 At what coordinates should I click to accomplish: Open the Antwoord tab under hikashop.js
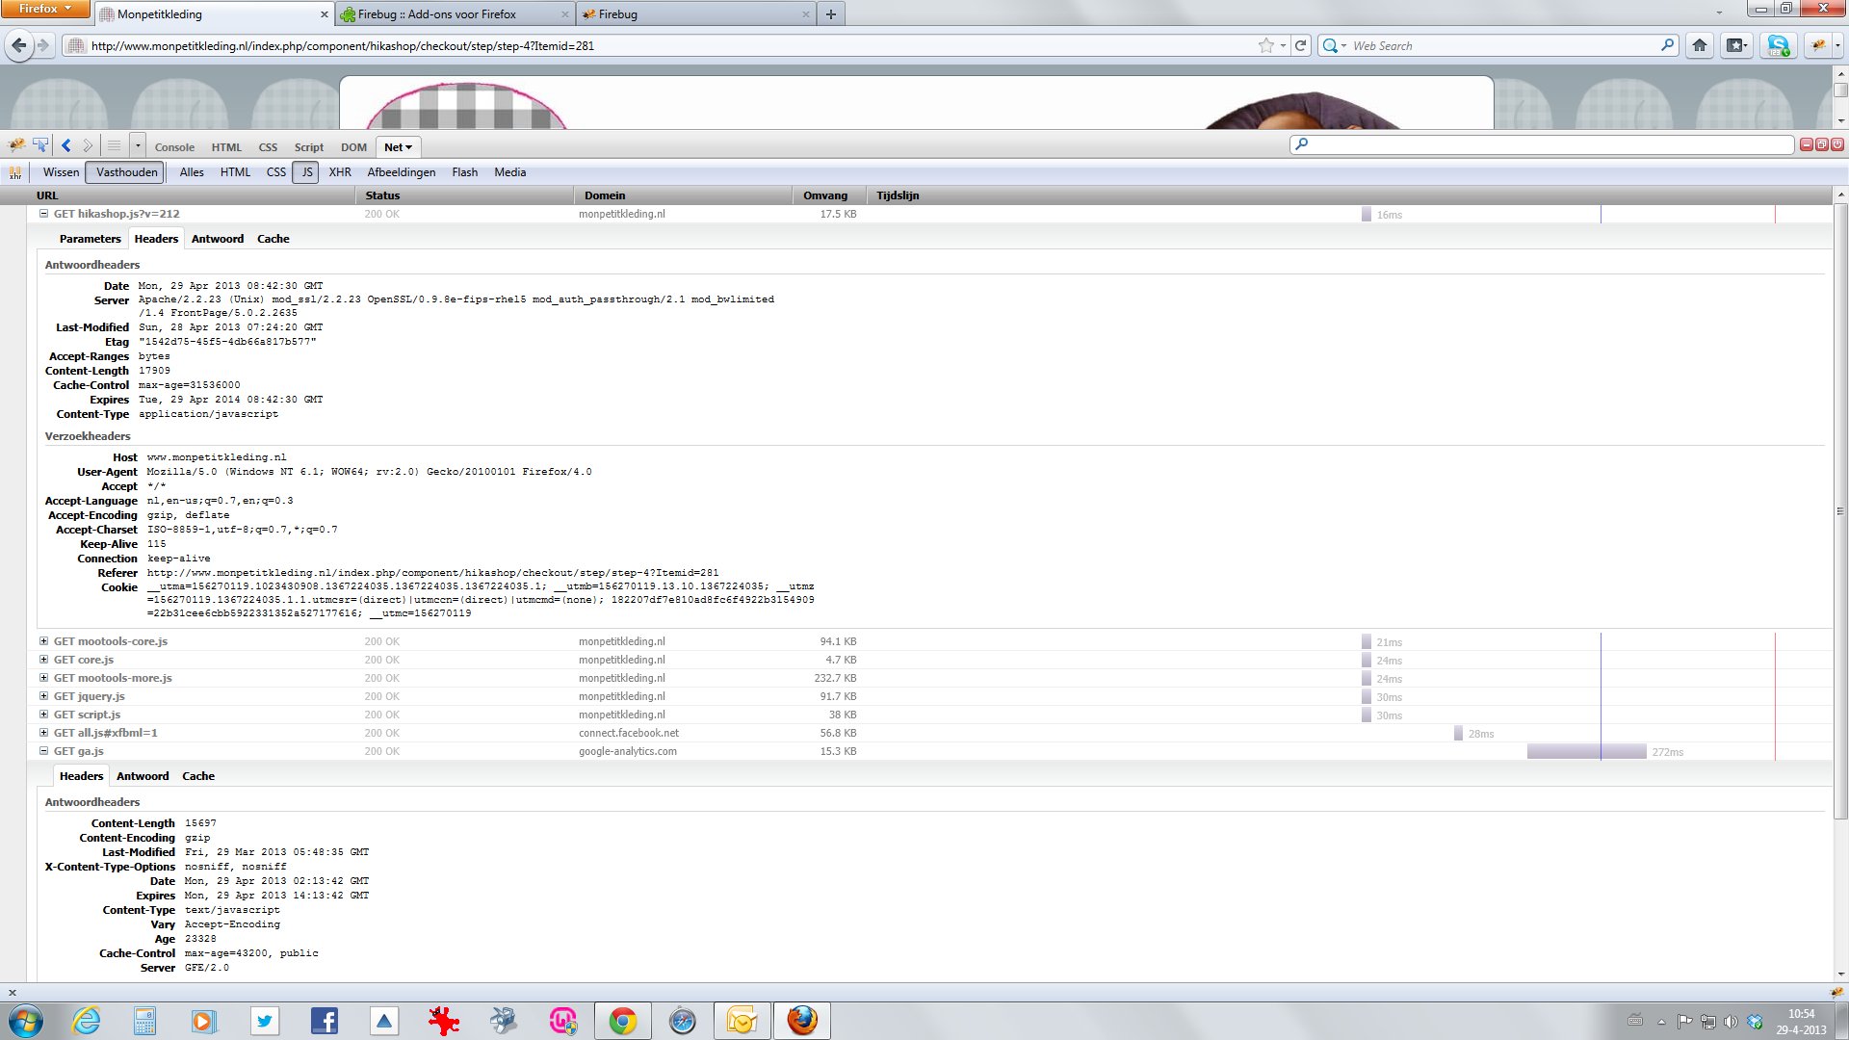pos(218,239)
